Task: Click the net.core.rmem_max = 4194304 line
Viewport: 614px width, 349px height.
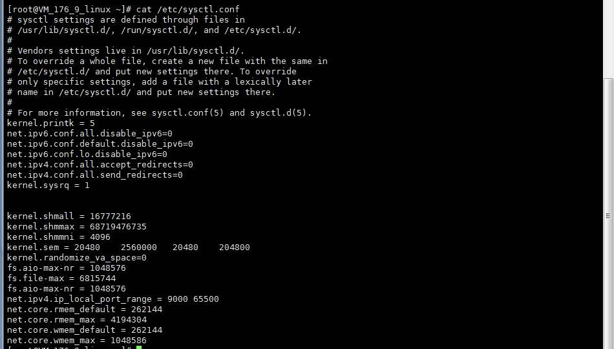Action: (x=77, y=320)
